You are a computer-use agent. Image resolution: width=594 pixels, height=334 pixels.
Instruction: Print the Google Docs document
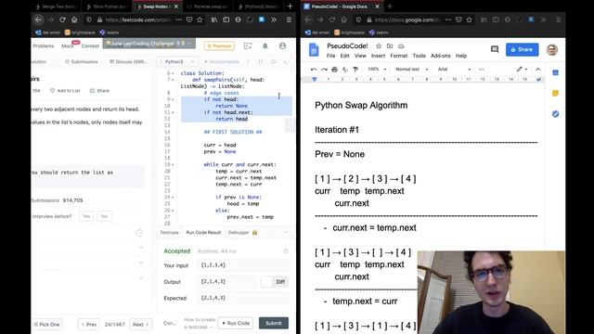(334, 70)
